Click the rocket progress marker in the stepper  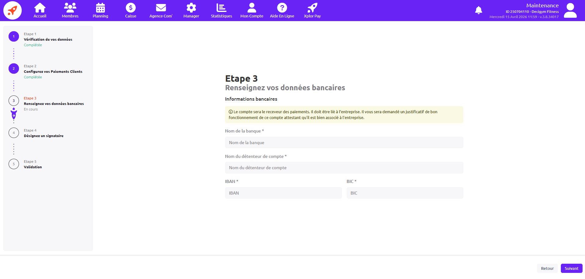[x=14, y=113]
